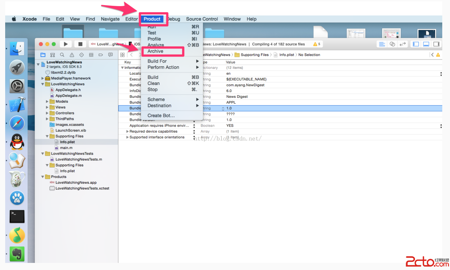Click the jump bar warning icon at right
This screenshot has height=270, width=450.
click(x=438, y=55)
